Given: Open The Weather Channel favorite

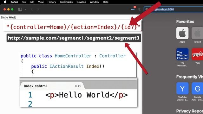Looking at the screenshot, I should point(182,57).
